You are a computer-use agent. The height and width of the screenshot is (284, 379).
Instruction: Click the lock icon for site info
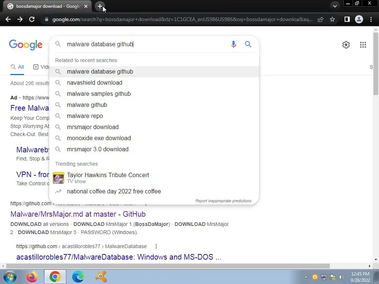(47, 19)
